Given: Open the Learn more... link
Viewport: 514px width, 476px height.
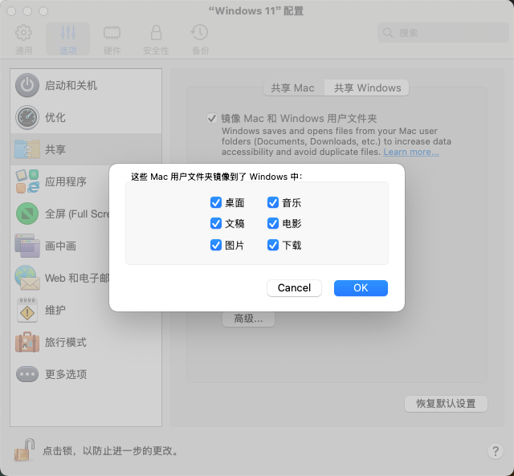Looking at the screenshot, I should click(x=411, y=152).
